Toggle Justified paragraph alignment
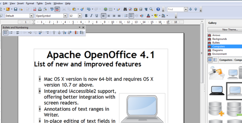Screen dimensions: 242x123 pos(119,16)
